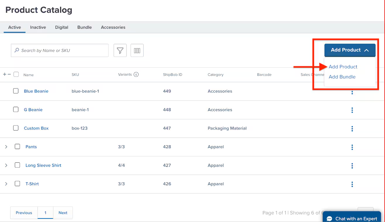Open the Bundle tab

point(84,27)
